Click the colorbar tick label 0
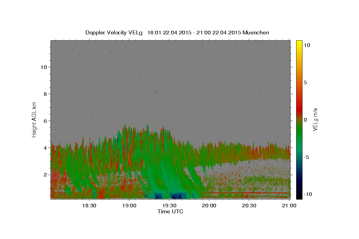The height and width of the screenshot is (239, 359). [305, 120]
